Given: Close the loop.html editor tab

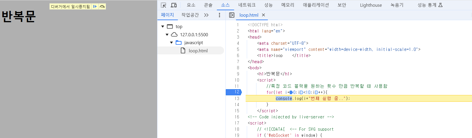Looking at the screenshot, I should tap(263, 15).
